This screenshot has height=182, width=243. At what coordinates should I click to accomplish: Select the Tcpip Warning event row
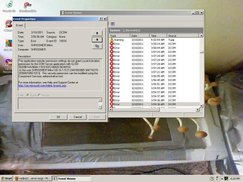click(x=155, y=40)
